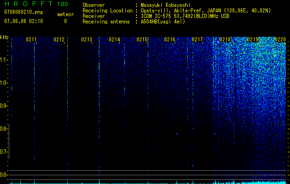Click the 0220 time marker
The image size is (290, 184).
click(280, 40)
